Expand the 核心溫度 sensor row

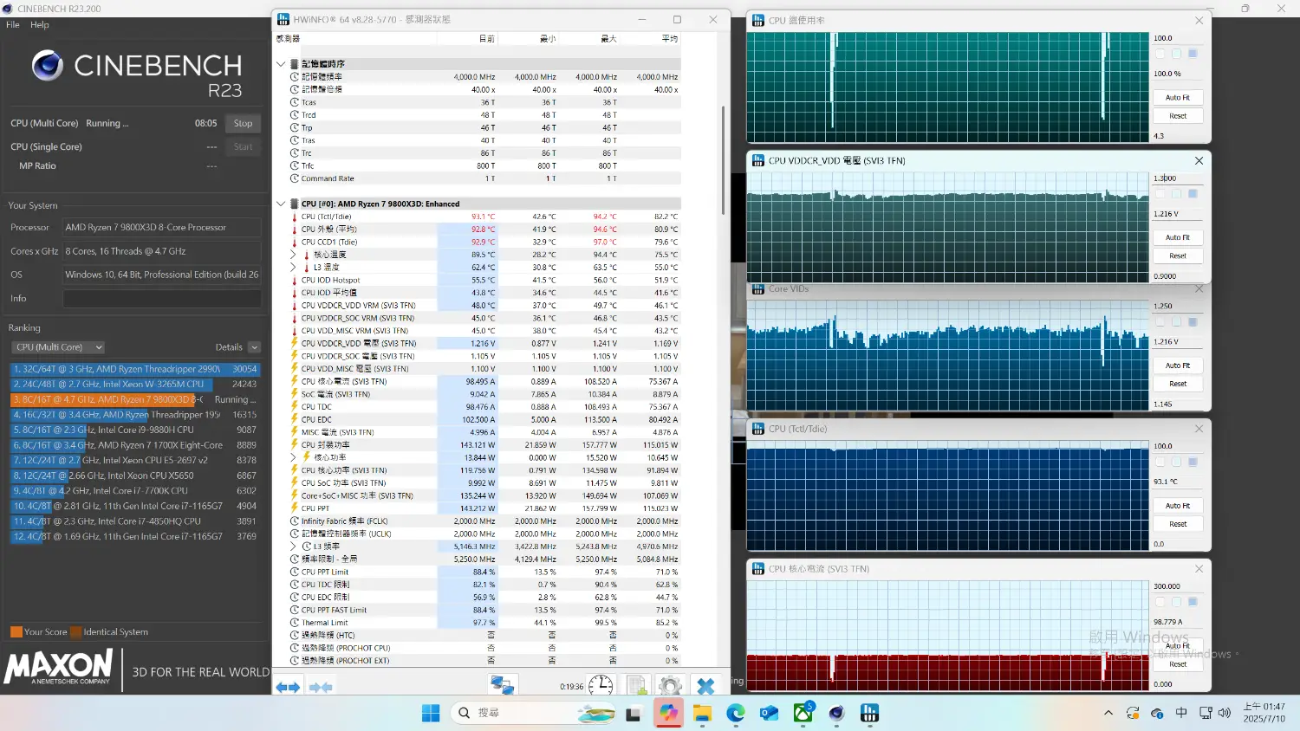pyautogui.click(x=293, y=255)
